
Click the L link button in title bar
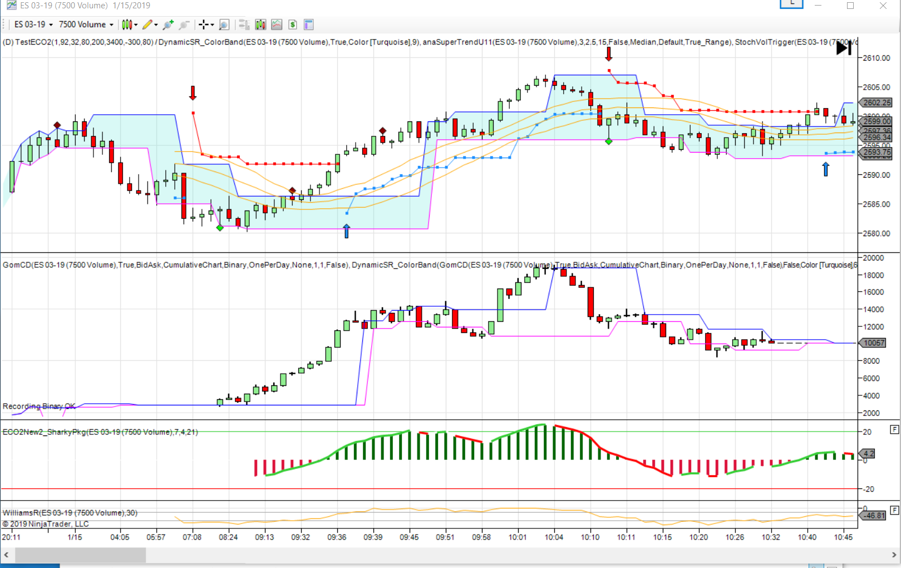(791, 4)
